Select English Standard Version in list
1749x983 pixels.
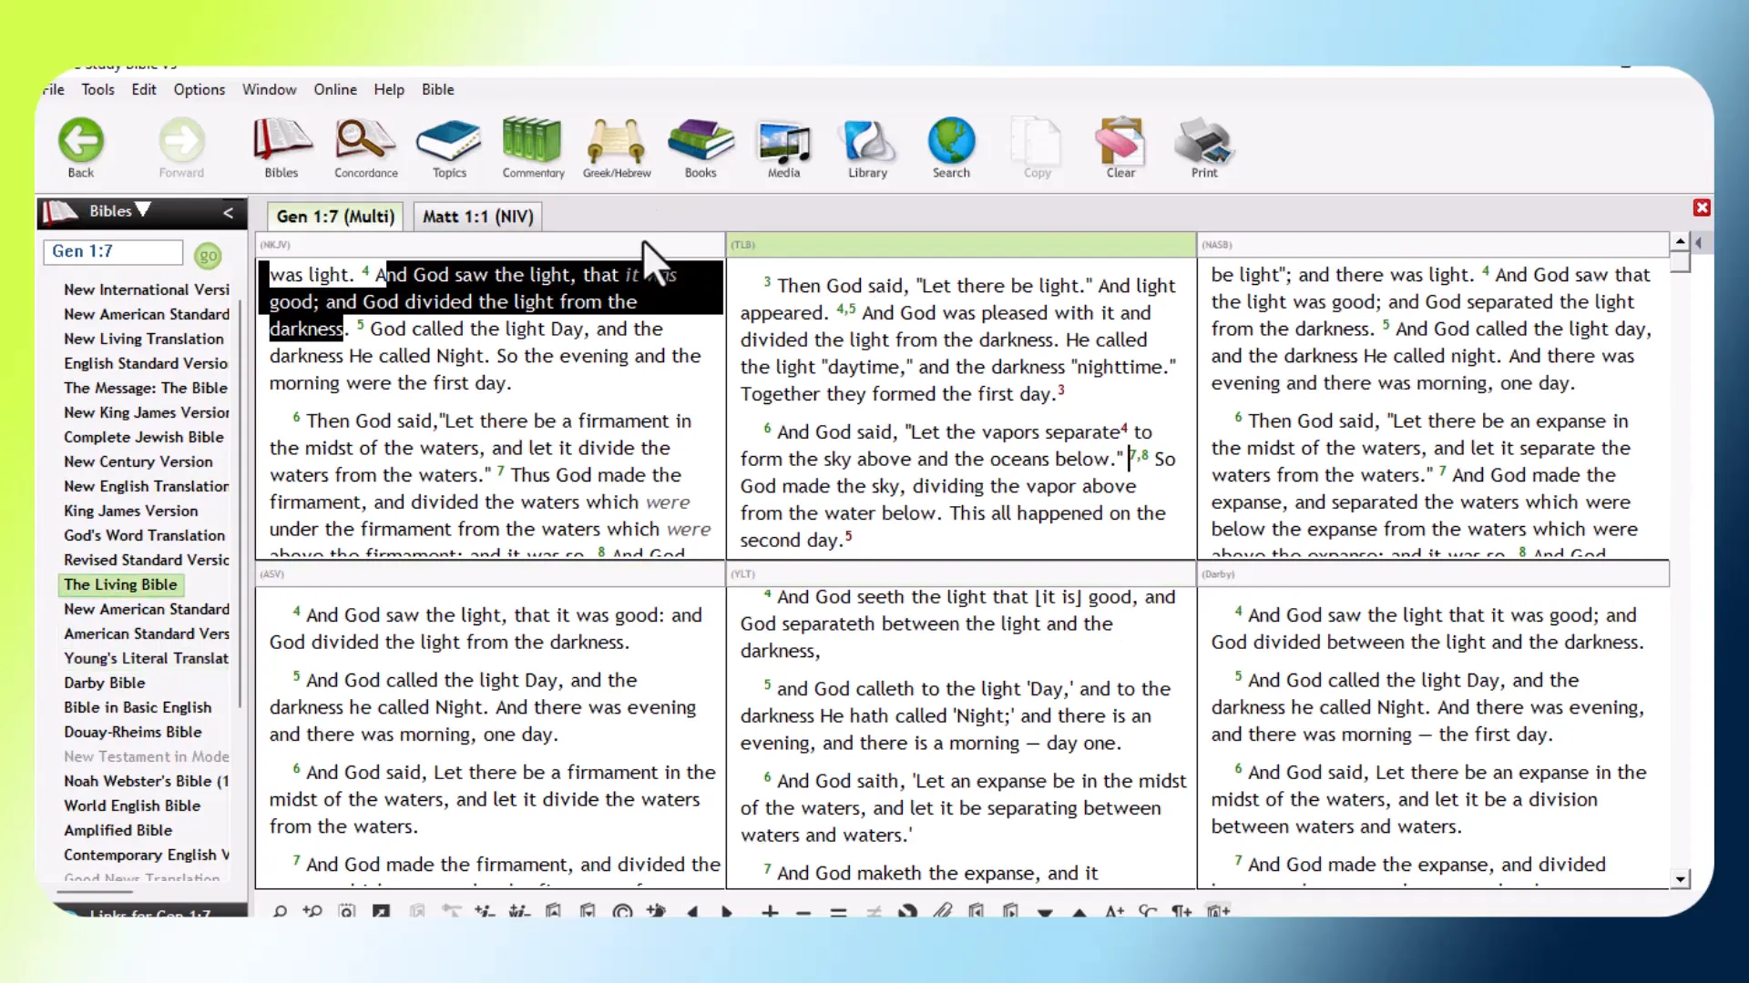146,363
